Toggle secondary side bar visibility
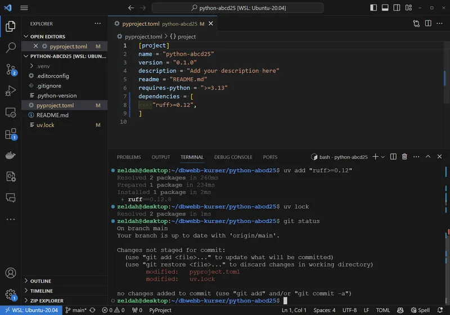 397,8
